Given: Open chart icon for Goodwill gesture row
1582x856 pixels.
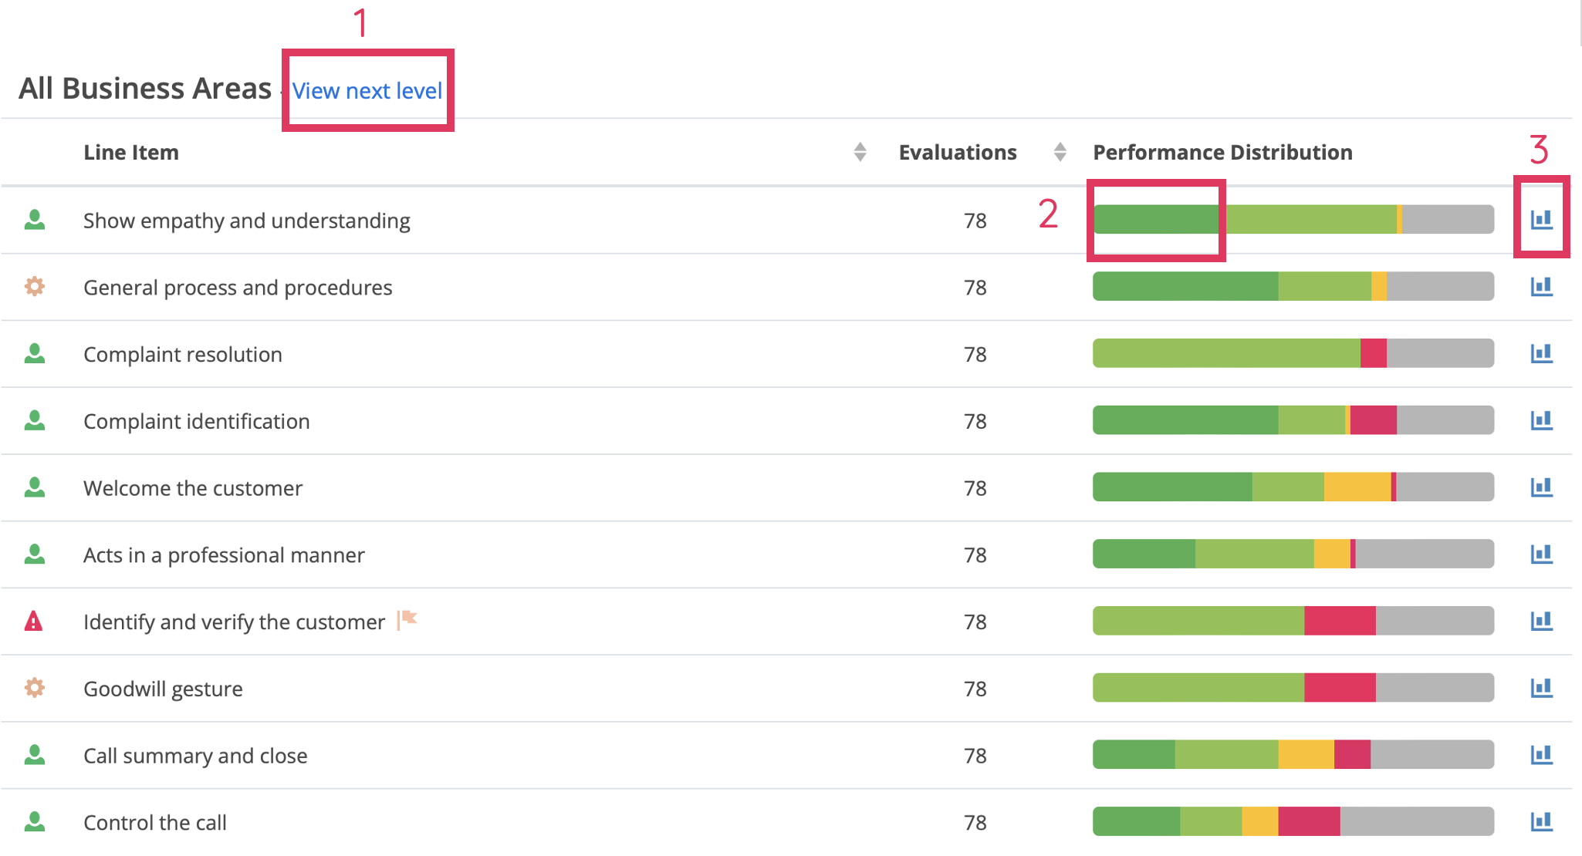Looking at the screenshot, I should pos(1541,688).
